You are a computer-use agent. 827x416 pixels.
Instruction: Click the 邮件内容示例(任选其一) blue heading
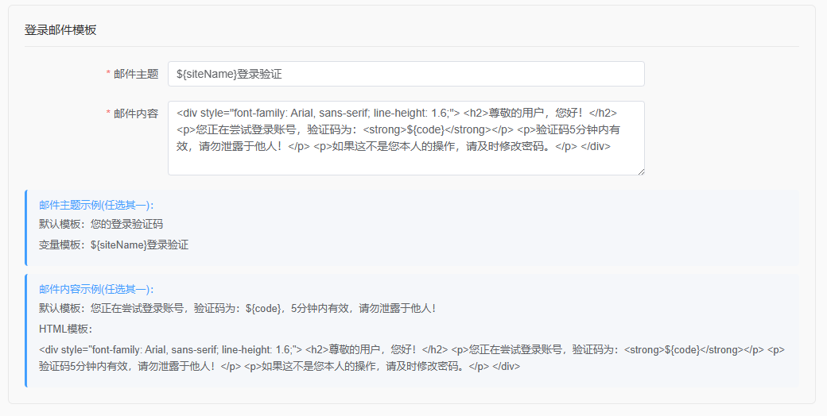coord(96,289)
